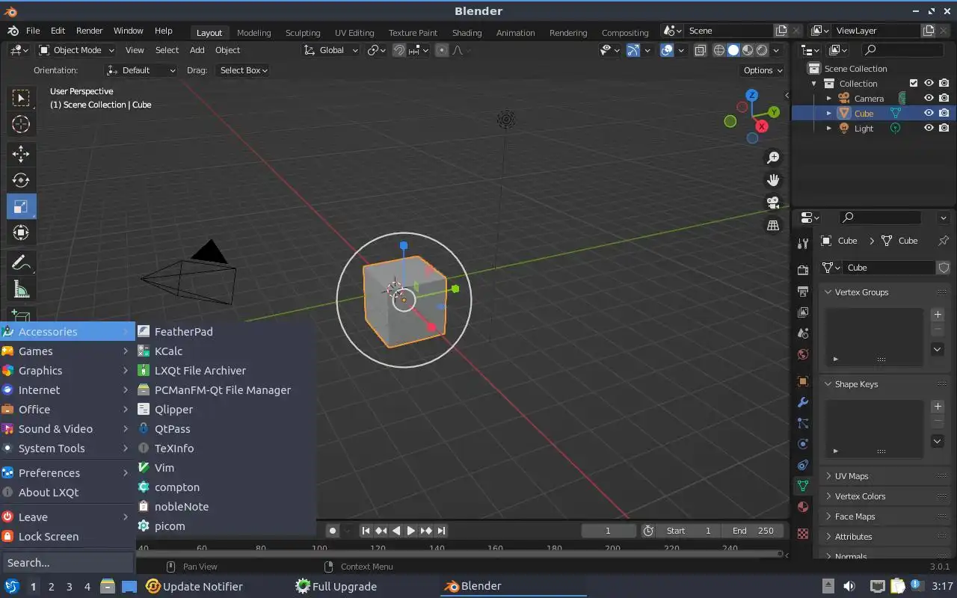Click the mesh name Cube field
Image resolution: width=957 pixels, height=598 pixels.
click(x=890, y=268)
